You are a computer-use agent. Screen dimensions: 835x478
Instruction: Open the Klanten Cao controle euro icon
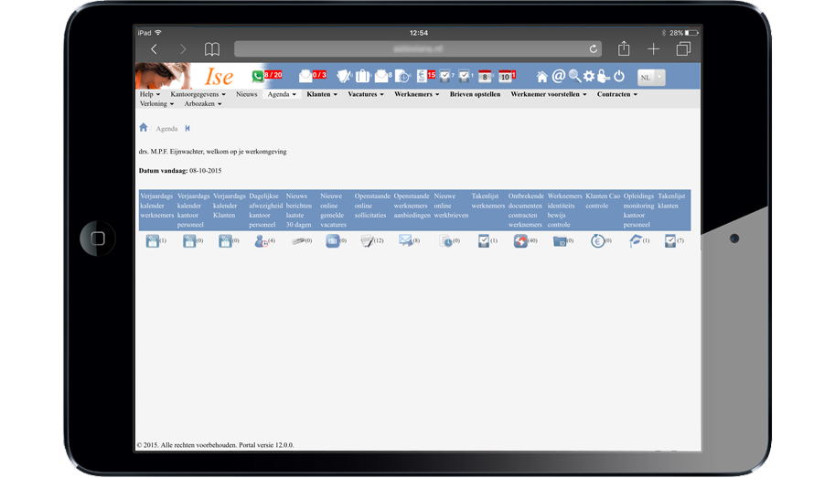coord(597,240)
